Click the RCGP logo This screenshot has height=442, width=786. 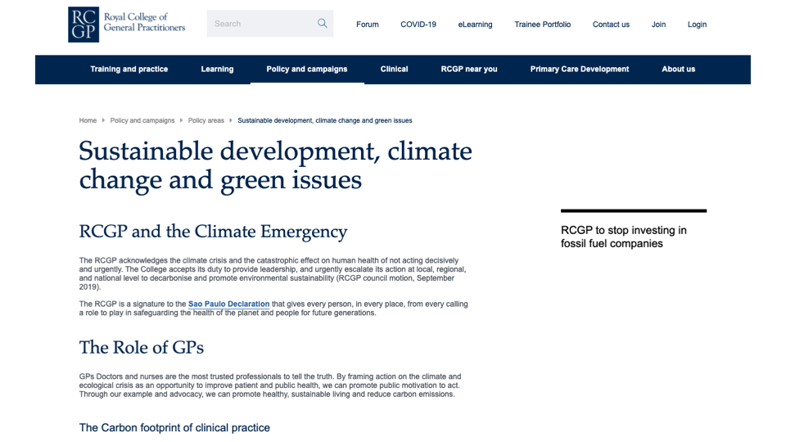pyautogui.click(x=127, y=24)
